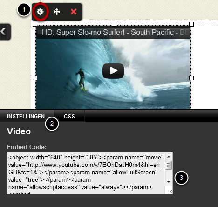This screenshot has width=218, height=207.
Task: Click the textarea resize grip corner
Action: (x=170, y=192)
